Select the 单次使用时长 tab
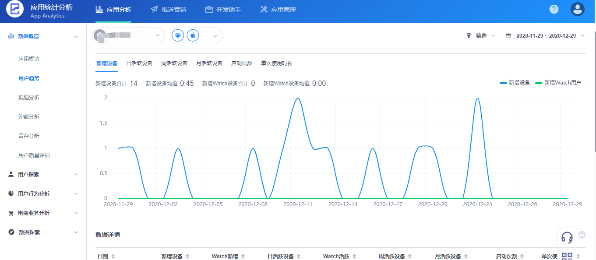Viewport: 596px width, 260px height. (277, 63)
